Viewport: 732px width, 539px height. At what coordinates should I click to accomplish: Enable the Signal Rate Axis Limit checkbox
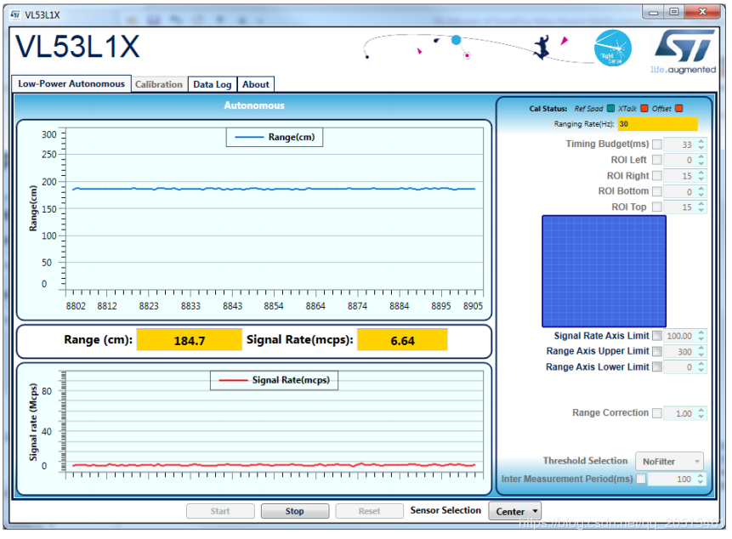point(656,336)
